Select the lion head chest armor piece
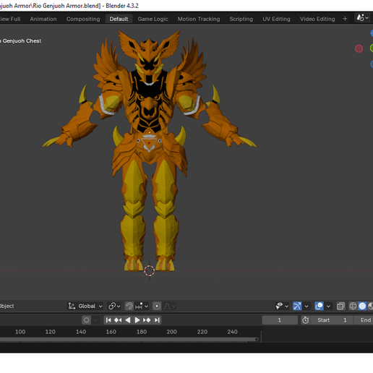The height and width of the screenshot is (373, 373). [149, 106]
